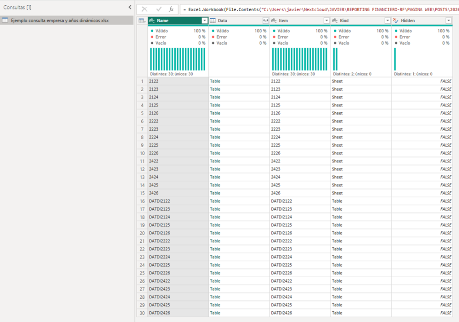Click the Hidden column boolean type icon
The image size is (459, 322).
[x=396, y=21]
